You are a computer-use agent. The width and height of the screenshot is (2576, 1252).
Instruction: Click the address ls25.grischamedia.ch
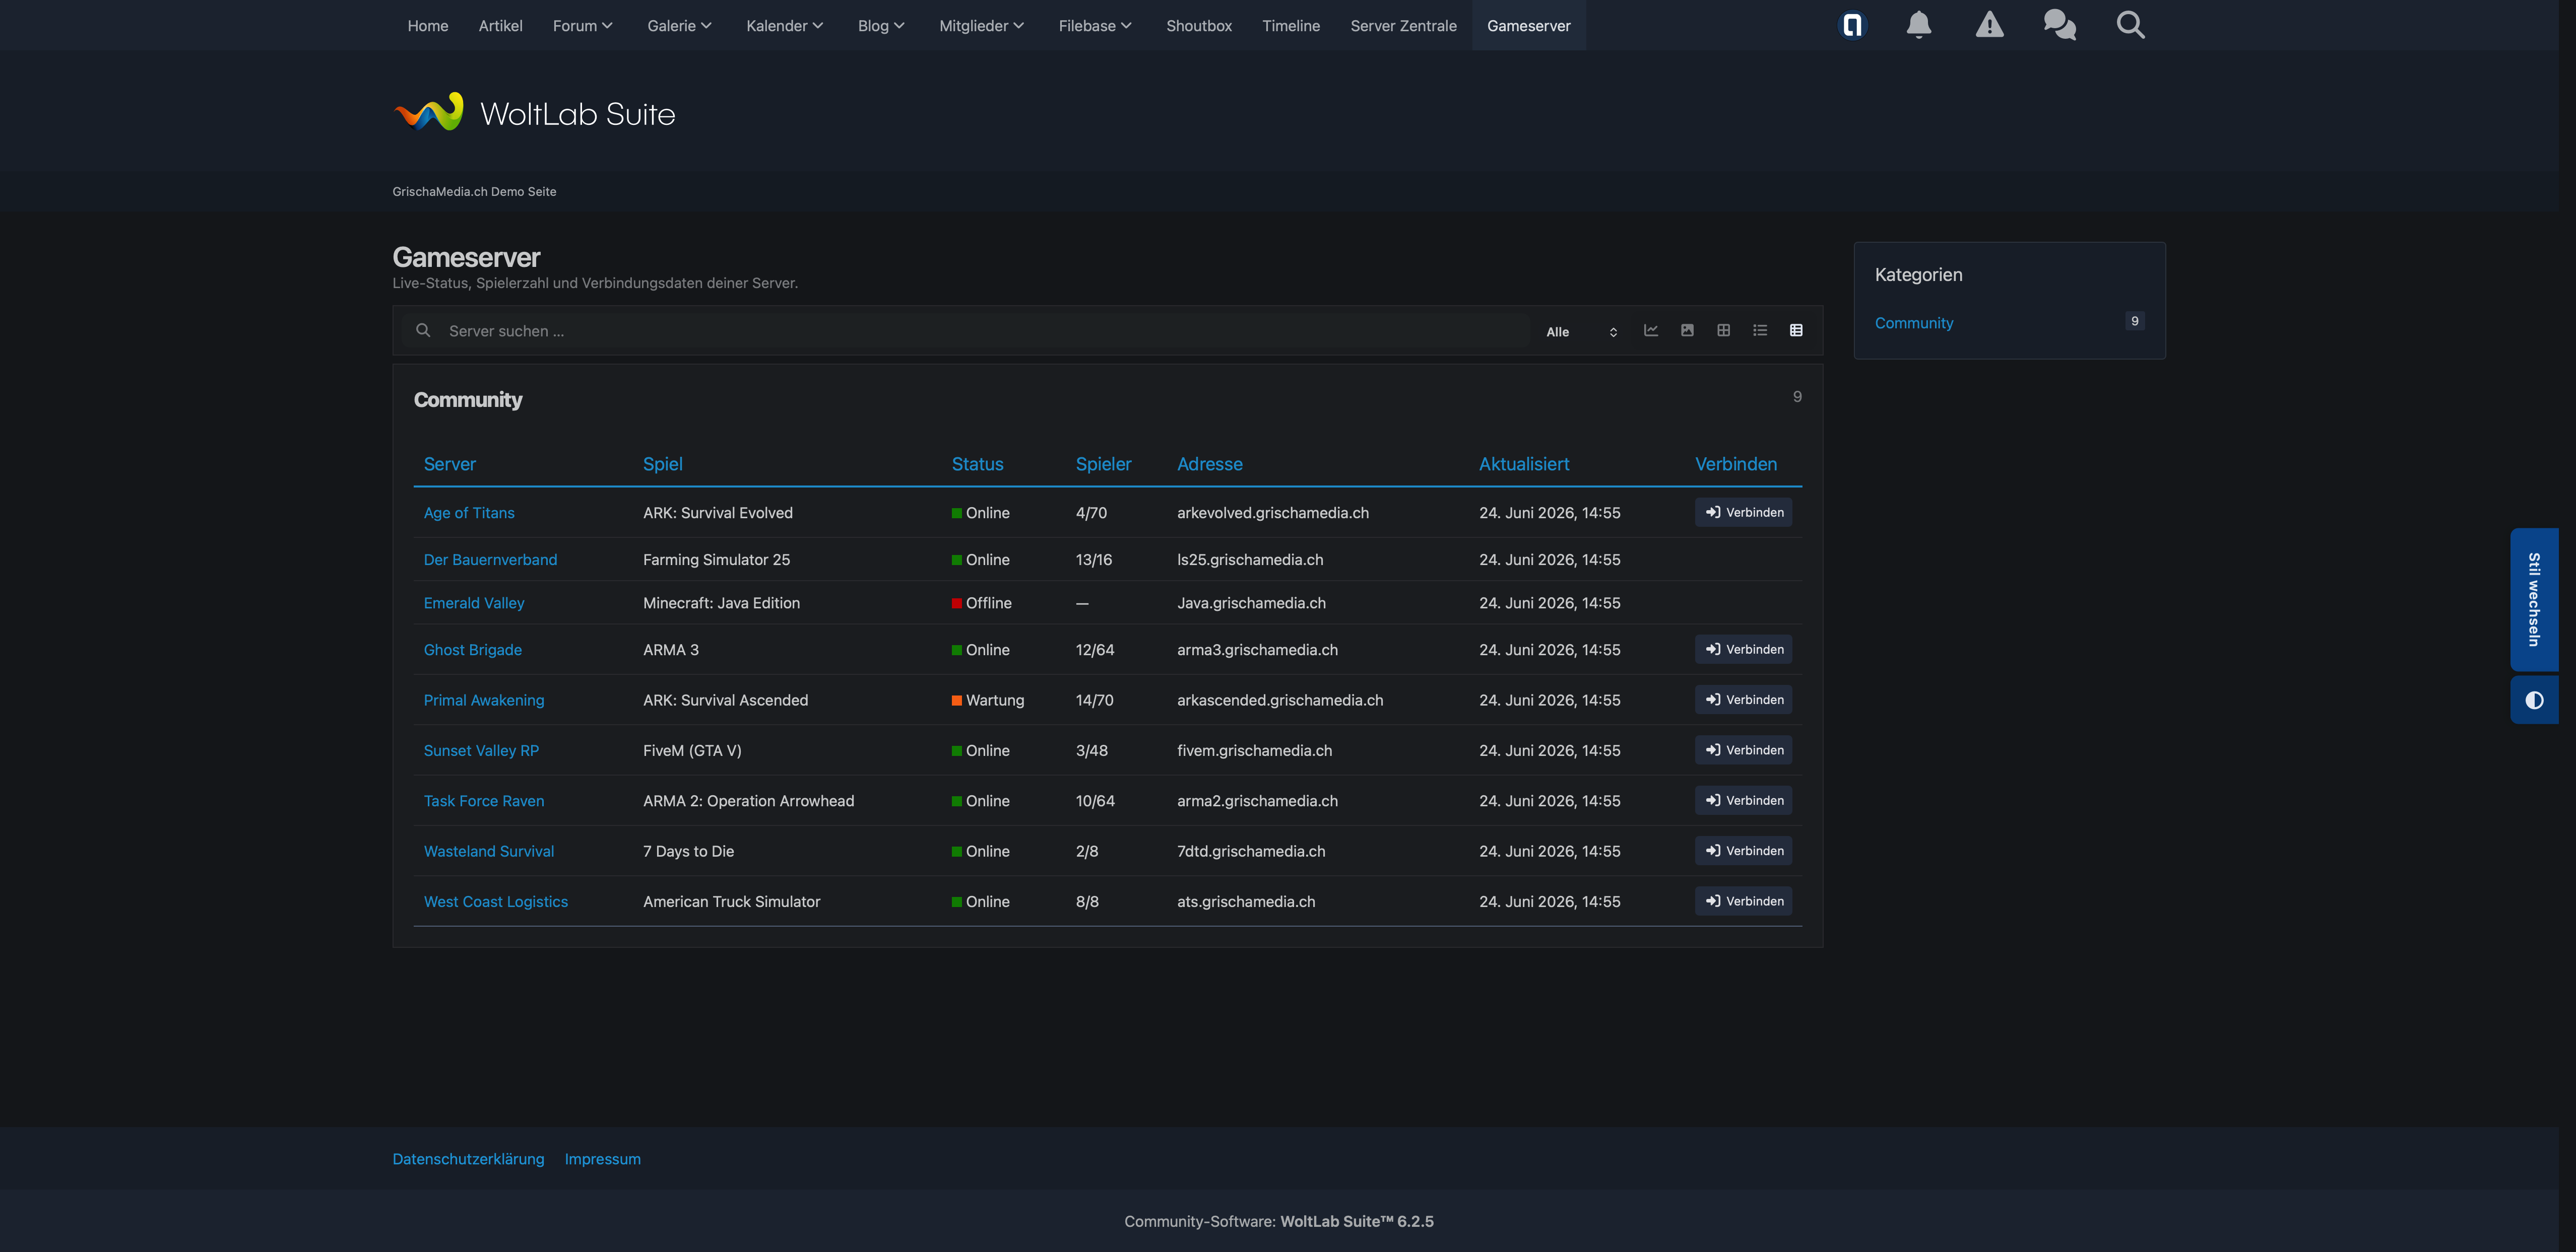coord(1250,560)
